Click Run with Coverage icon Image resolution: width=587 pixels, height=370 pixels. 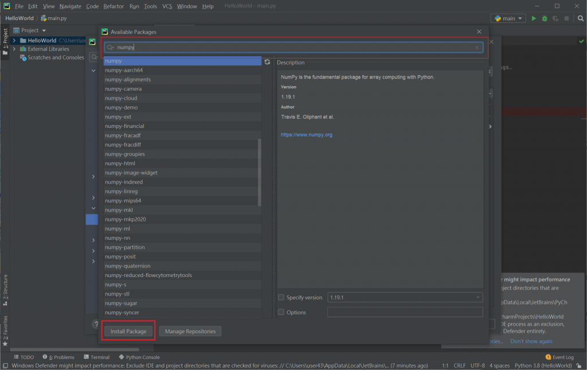tap(555, 18)
